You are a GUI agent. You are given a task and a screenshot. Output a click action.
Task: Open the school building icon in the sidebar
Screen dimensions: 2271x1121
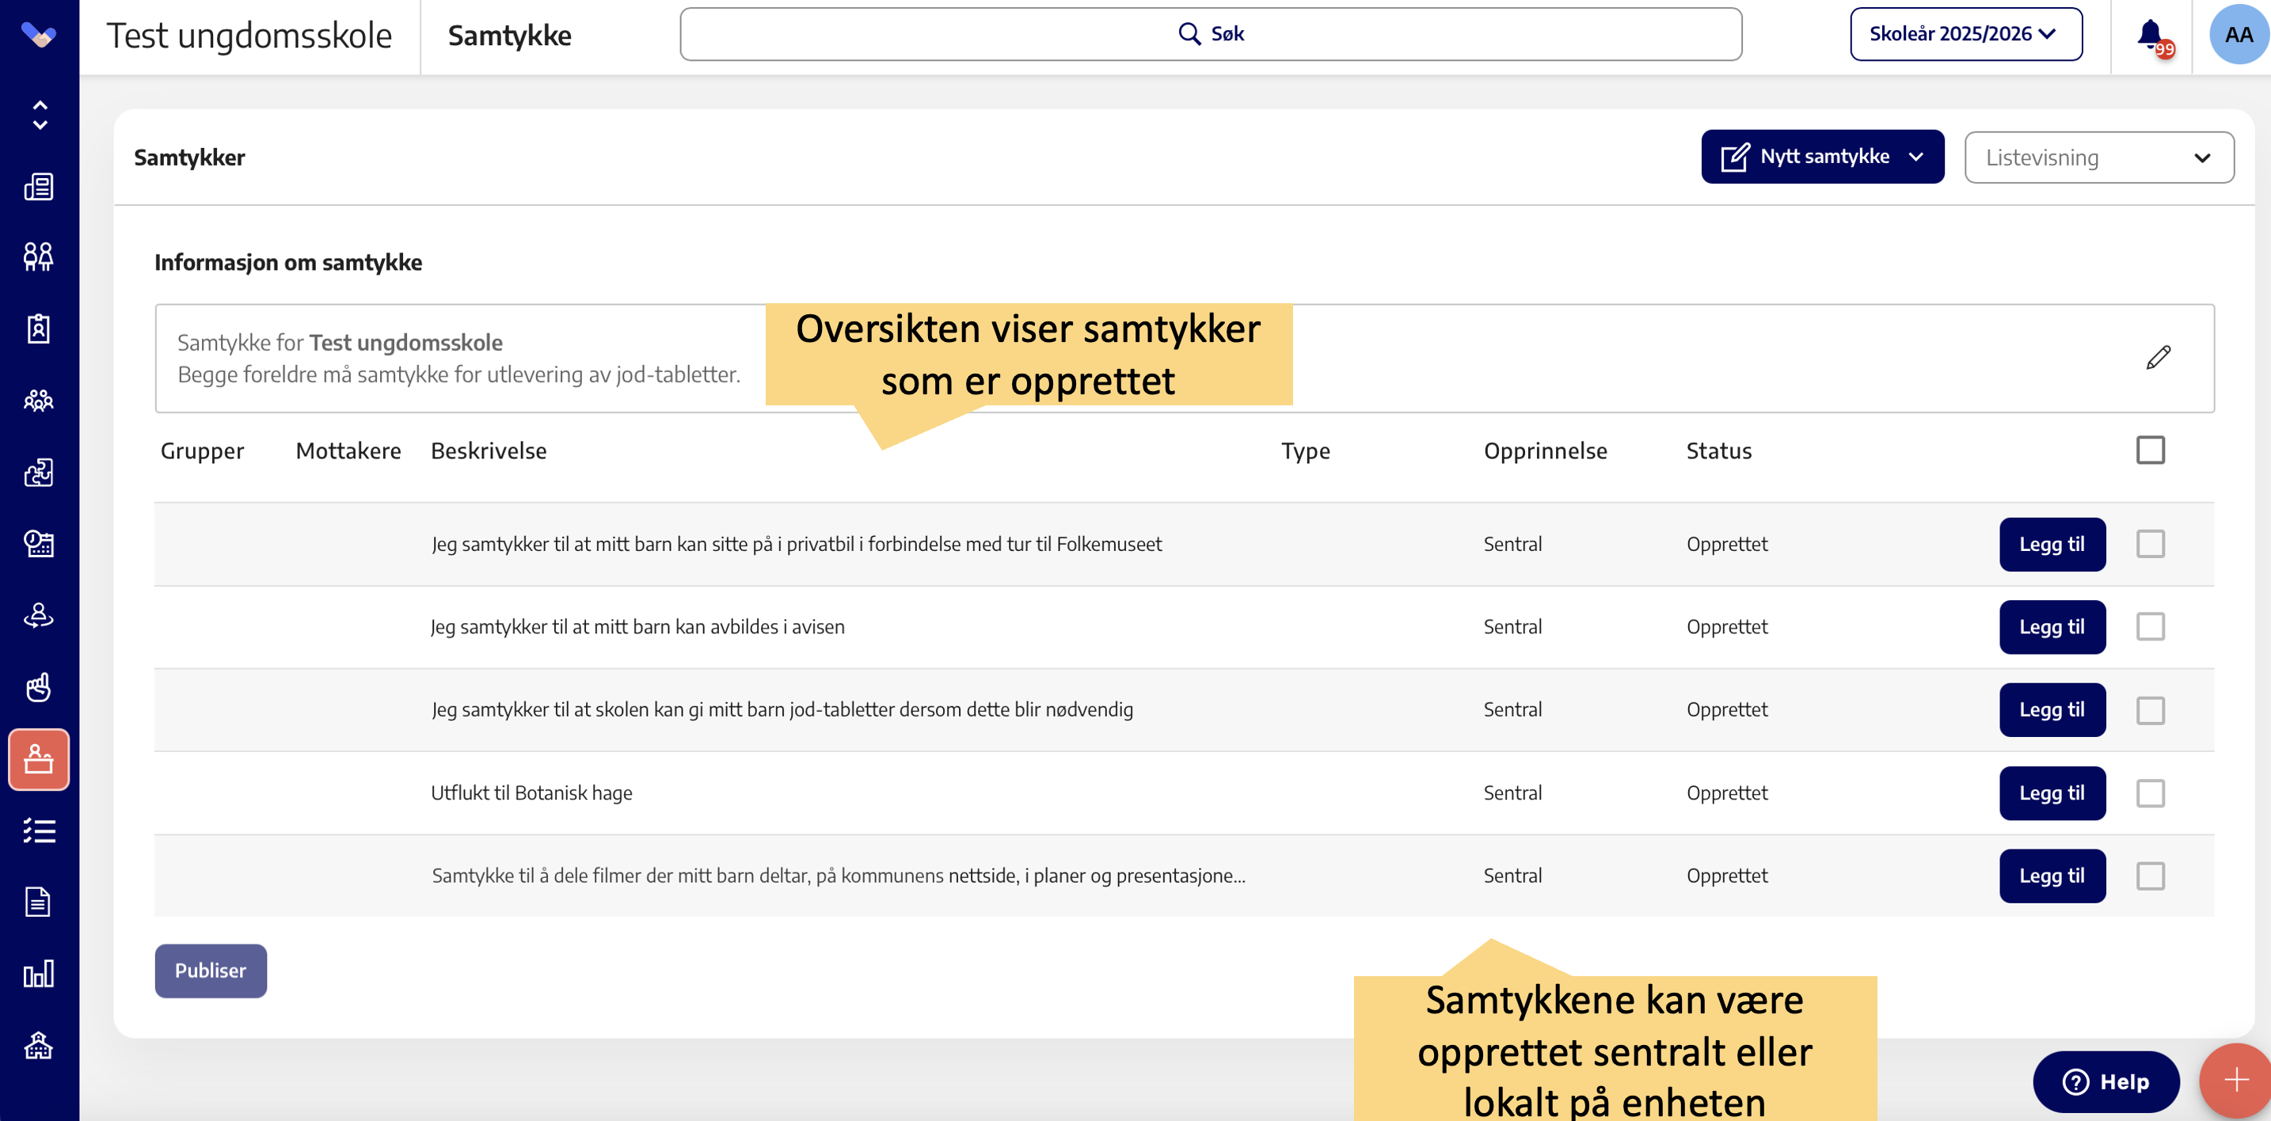click(x=39, y=1045)
